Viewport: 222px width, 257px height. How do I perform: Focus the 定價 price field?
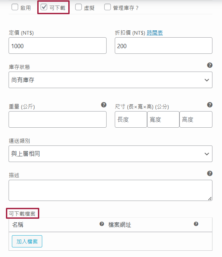coord(57,46)
